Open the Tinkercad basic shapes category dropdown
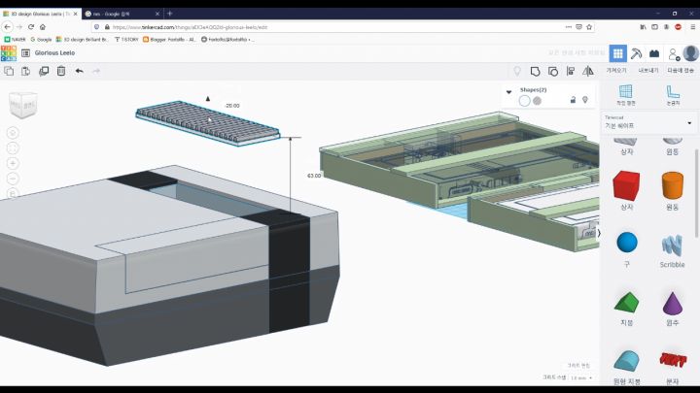 [648, 122]
